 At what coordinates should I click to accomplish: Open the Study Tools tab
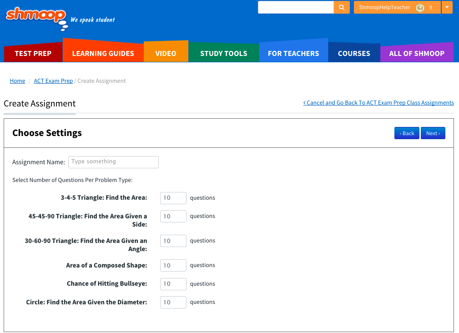coord(224,53)
